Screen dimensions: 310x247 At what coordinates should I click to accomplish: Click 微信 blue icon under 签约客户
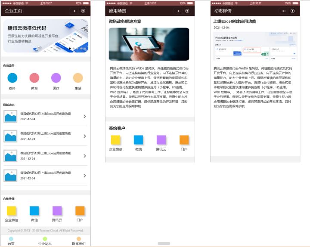138,140
